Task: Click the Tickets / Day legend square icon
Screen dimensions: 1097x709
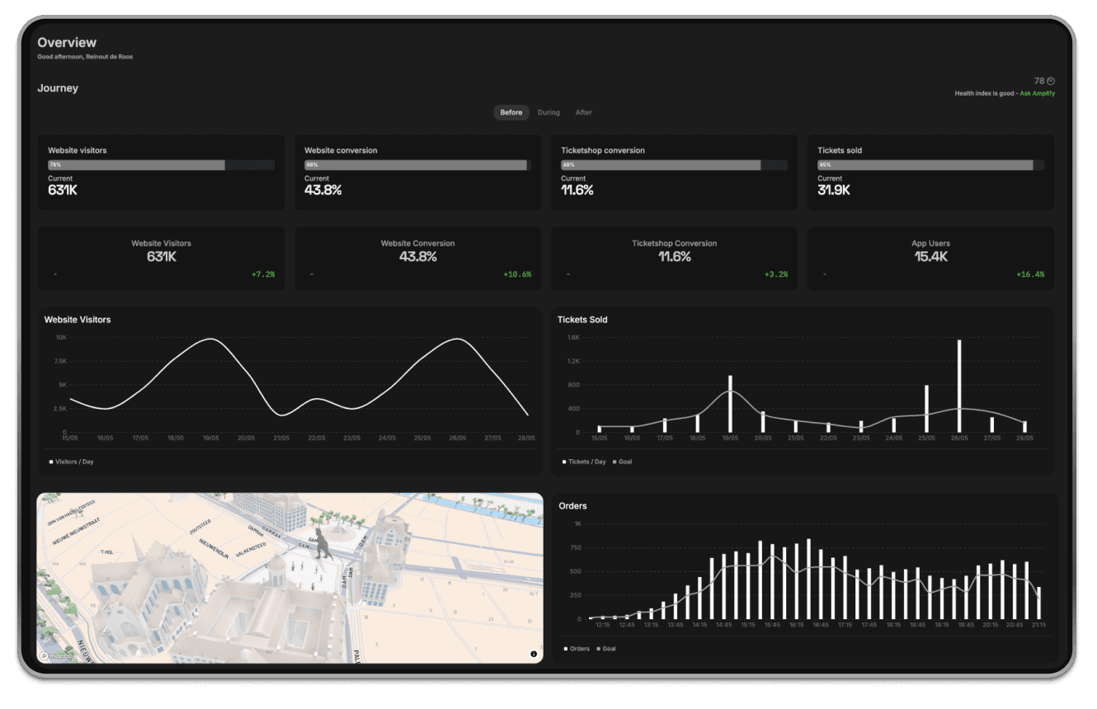Action: click(x=564, y=462)
